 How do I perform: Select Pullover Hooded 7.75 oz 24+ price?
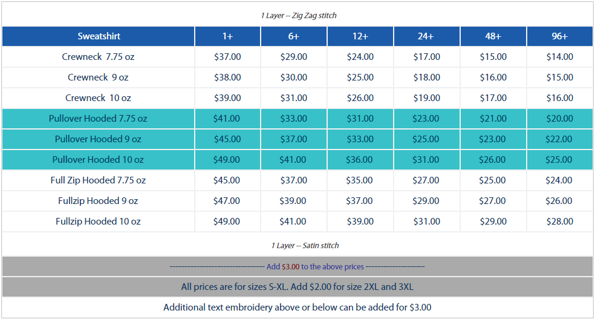pyautogui.click(x=426, y=119)
